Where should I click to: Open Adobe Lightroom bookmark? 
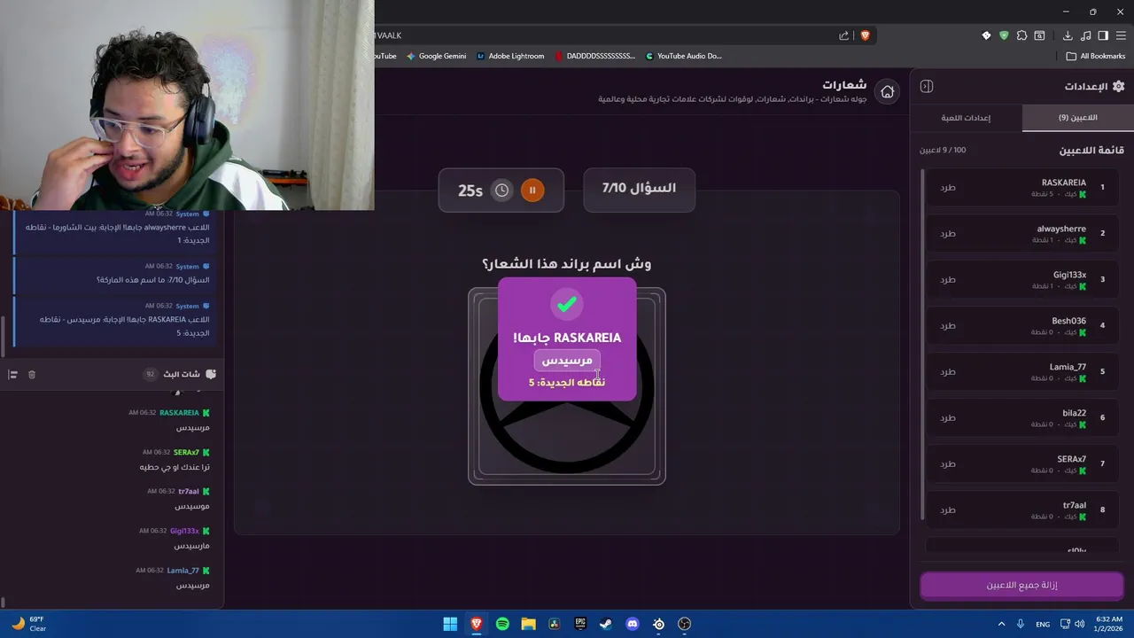(x=510, y=56)
